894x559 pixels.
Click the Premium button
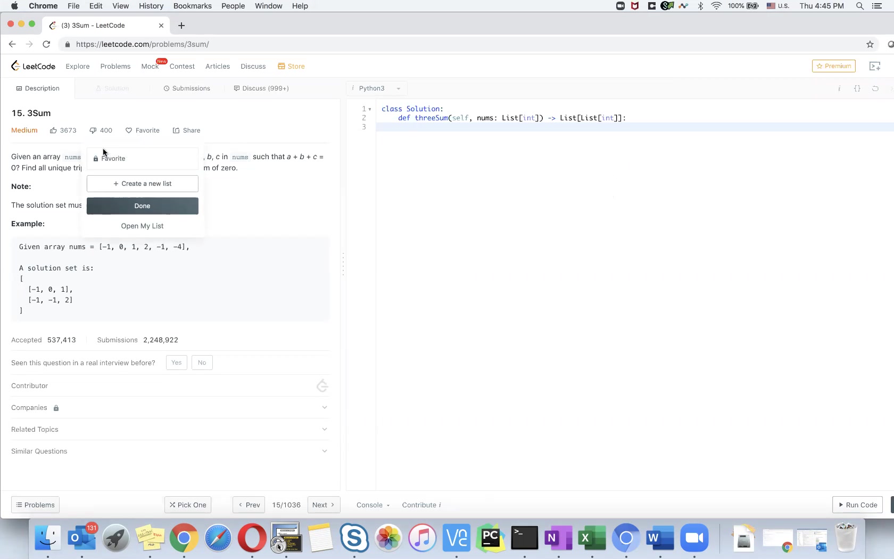pyautogui.click(x=834, y=66)
